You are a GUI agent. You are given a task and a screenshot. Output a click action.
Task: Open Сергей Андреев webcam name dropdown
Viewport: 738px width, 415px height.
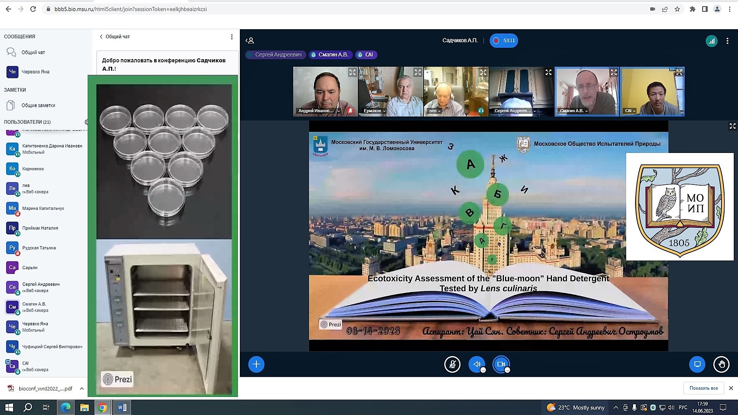515,111
